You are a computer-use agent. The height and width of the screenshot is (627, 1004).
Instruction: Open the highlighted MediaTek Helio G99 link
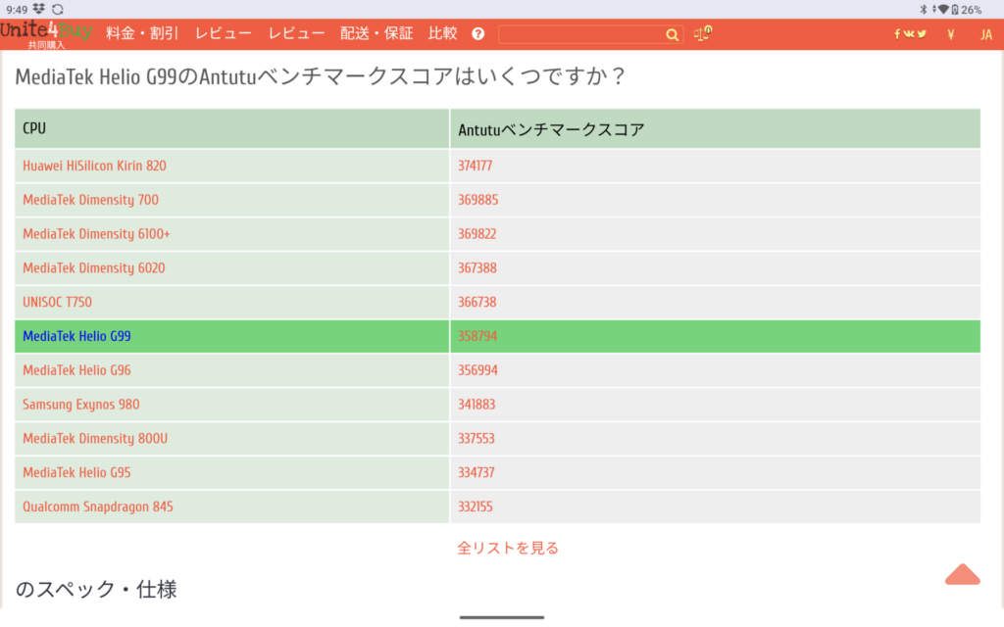[x=76, y=336]
